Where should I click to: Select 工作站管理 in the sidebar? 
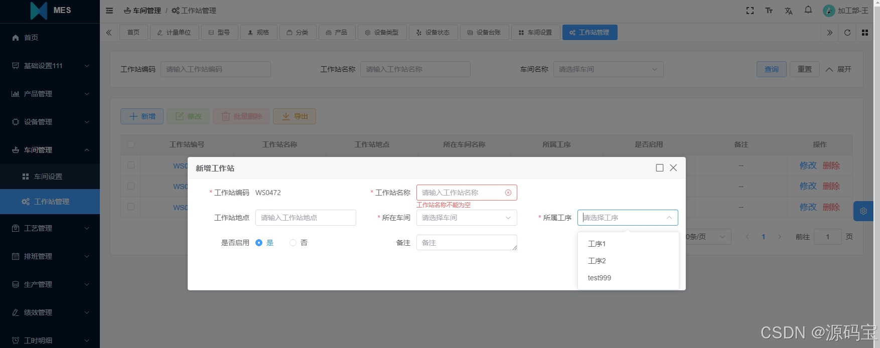click(x=50, y=202)
